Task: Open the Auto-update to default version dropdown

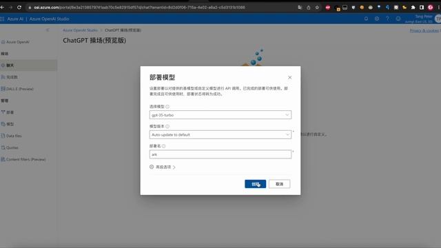Action: pyautogui.click(x=220, y=134)
